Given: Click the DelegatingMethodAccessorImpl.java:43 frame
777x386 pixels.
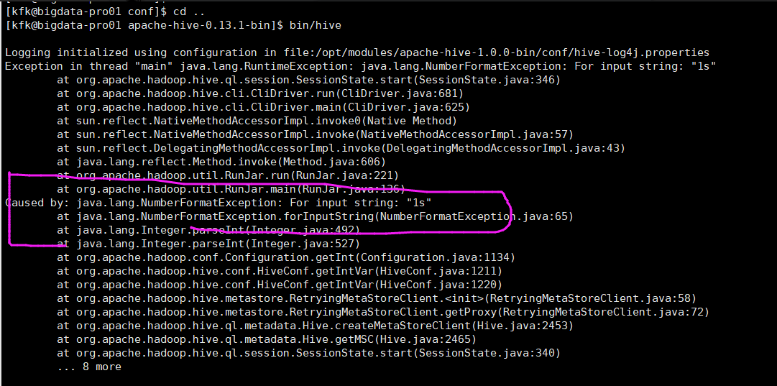Looking at the screenshot, I should [341, 148].
